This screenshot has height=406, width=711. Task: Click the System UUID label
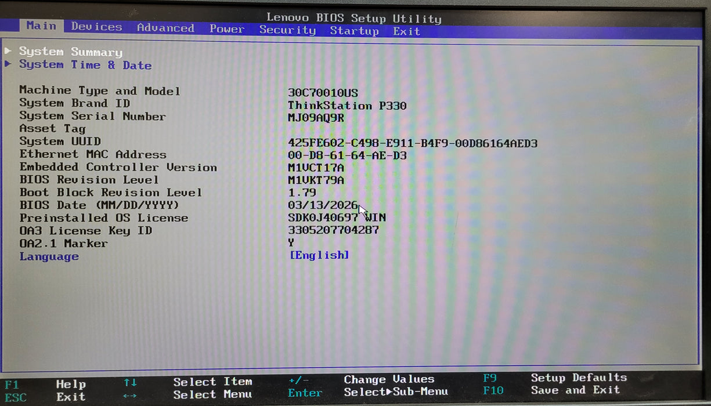click(60, 142)
